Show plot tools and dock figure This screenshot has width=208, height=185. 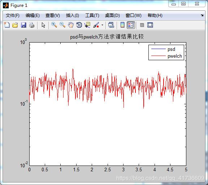[x=150, y=25]
